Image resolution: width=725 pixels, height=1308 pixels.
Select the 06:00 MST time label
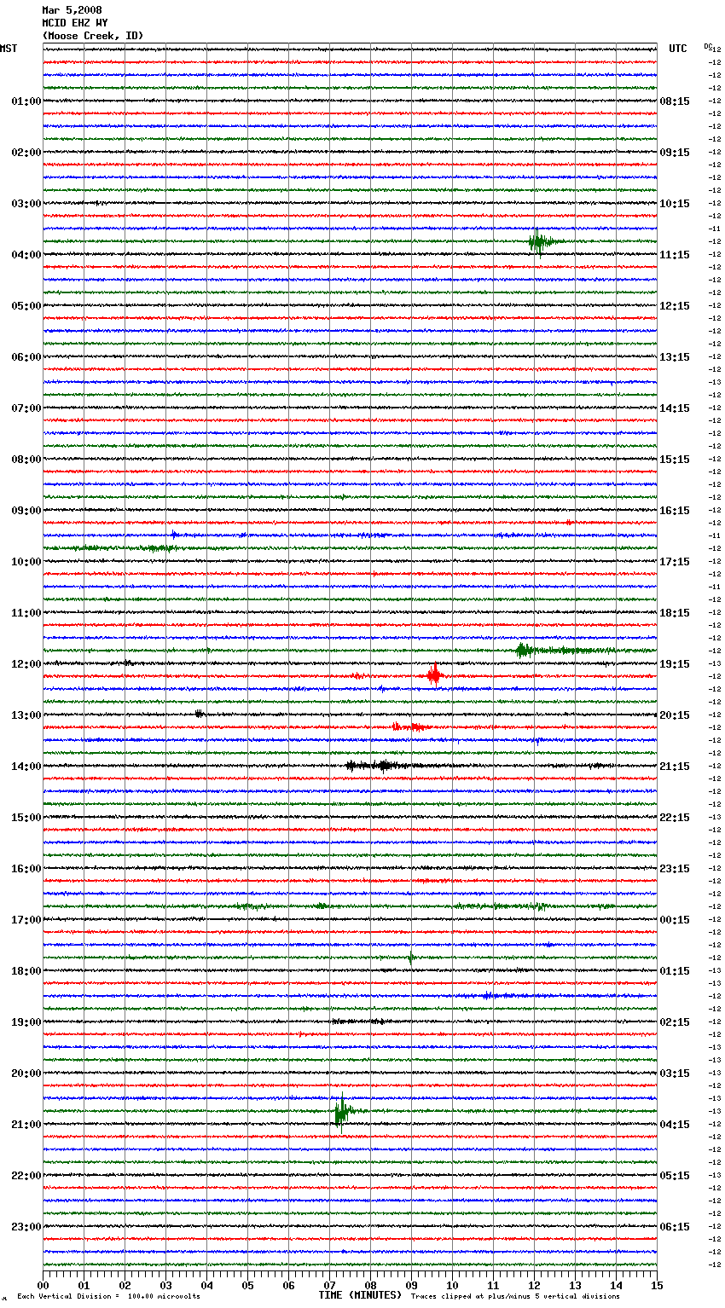pos(26,357)
